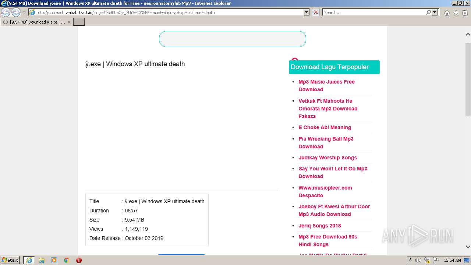This screenshot has width=471, height=265.
Task: Select the '[9.54 MB] Download ÿ.exe' tab
Action: [x=37, y=22]
